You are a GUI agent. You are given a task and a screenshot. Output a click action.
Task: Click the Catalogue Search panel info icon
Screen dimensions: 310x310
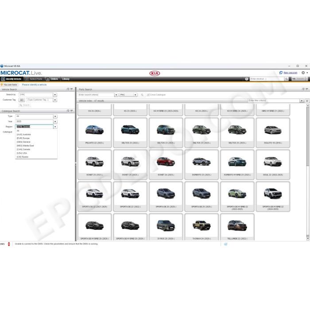coord(68,111)
